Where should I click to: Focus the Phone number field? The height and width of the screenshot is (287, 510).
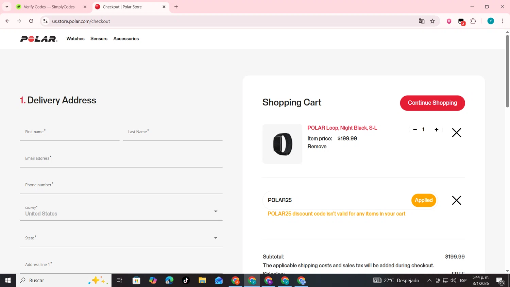coord(121,185)
